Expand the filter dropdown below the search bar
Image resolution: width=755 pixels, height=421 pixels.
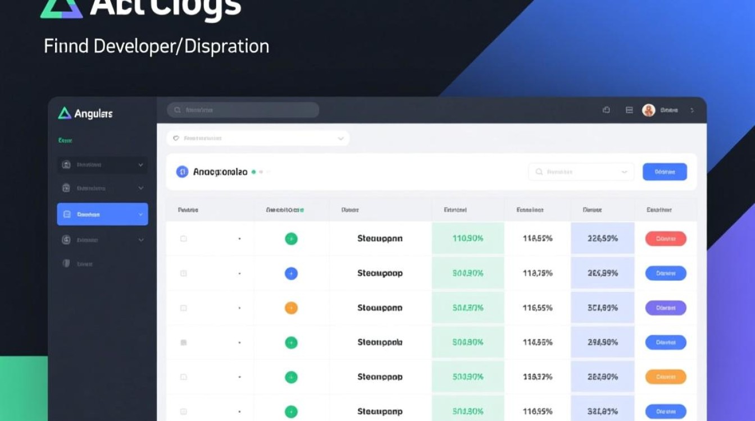tap(339, 138)
